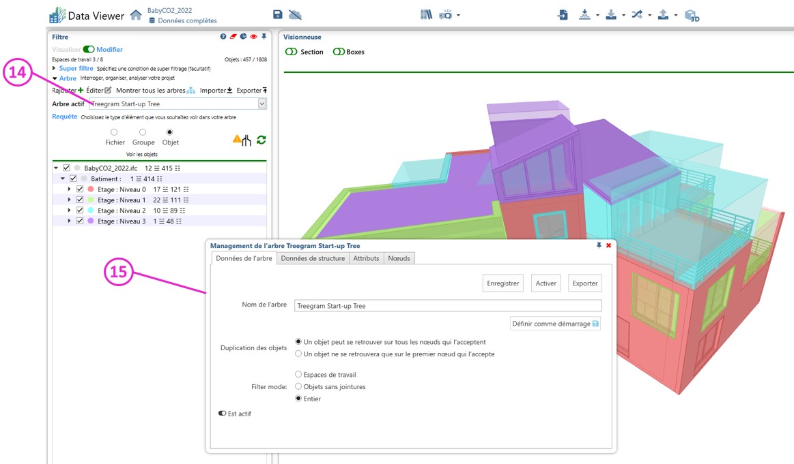Open the Arbre actif dropdown

(262, 104)
